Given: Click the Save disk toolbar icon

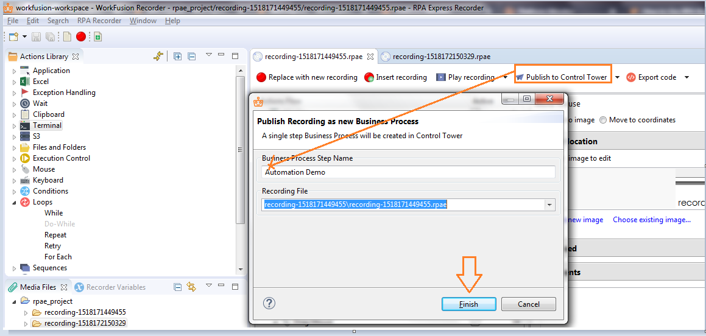Looking at the screenshot, I should coord(37,37).
